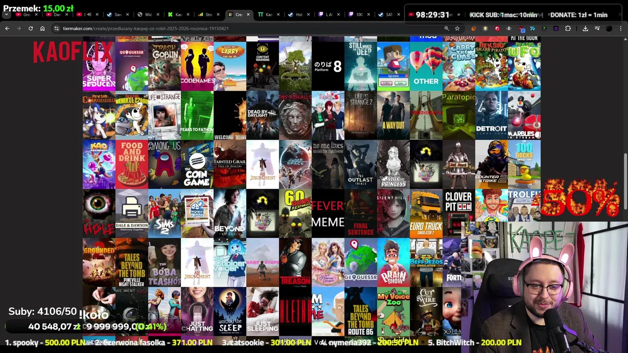Select the Platform 8 tile
The height and width of the screenshot is (353, 628).
coord(328,66)
